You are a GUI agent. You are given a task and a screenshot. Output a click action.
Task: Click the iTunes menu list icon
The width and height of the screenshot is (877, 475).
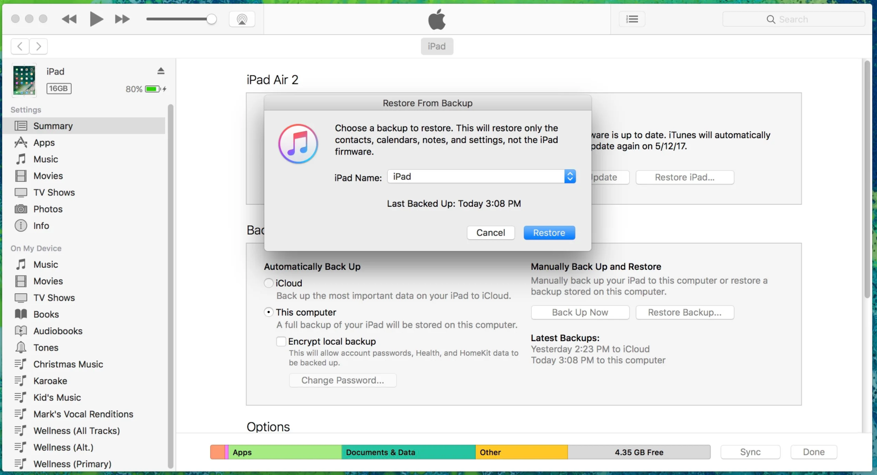point(632,19)
